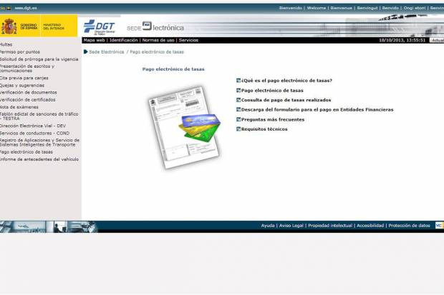Open Pago electrónico de tasas in sidebar
The width and height of the screenshot is (444, 295).
coord(26,152)
